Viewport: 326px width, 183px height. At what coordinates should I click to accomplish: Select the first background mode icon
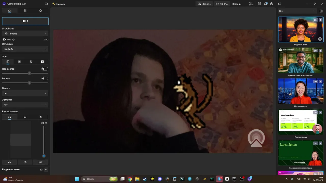(8, 62)
